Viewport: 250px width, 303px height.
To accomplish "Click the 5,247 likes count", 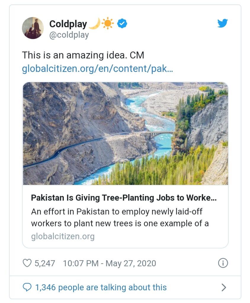I will click(45, 263).
